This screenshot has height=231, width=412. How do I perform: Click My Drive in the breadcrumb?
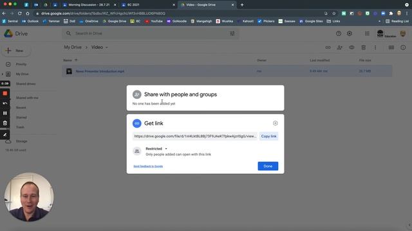click(73, 47)
